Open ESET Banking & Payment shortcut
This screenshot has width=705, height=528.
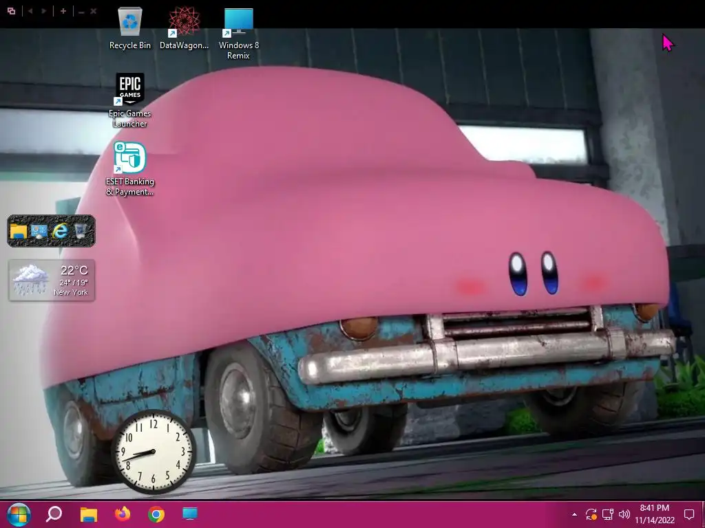[130, 169]
